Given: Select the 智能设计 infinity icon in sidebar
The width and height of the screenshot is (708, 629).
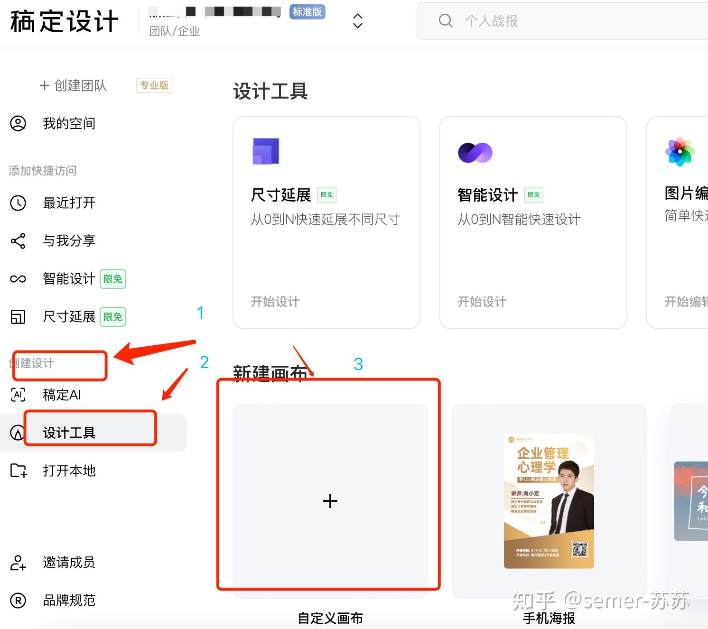Looking at the screenshot, I should 18,279.
